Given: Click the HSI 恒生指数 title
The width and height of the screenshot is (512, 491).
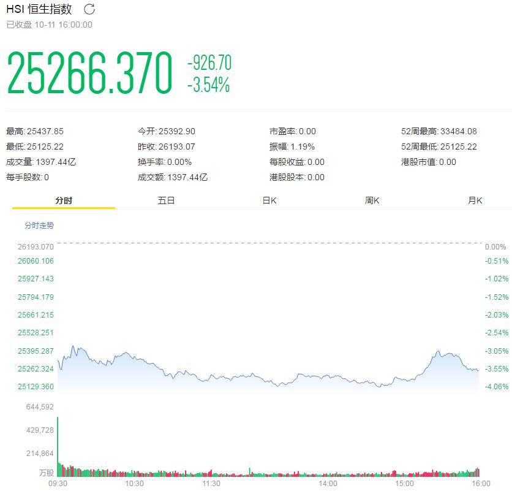Looking at the screenshot, I should 39,9.
